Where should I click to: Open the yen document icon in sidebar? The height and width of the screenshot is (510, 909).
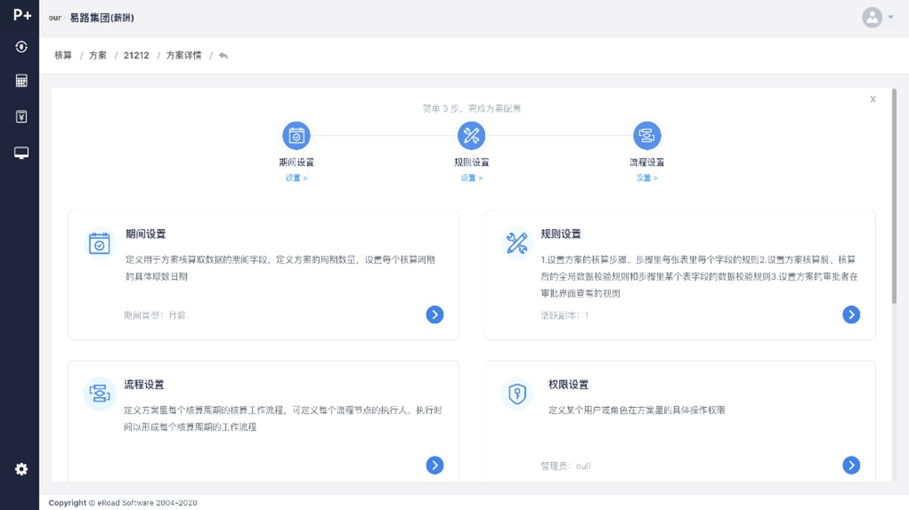(21, 117)
